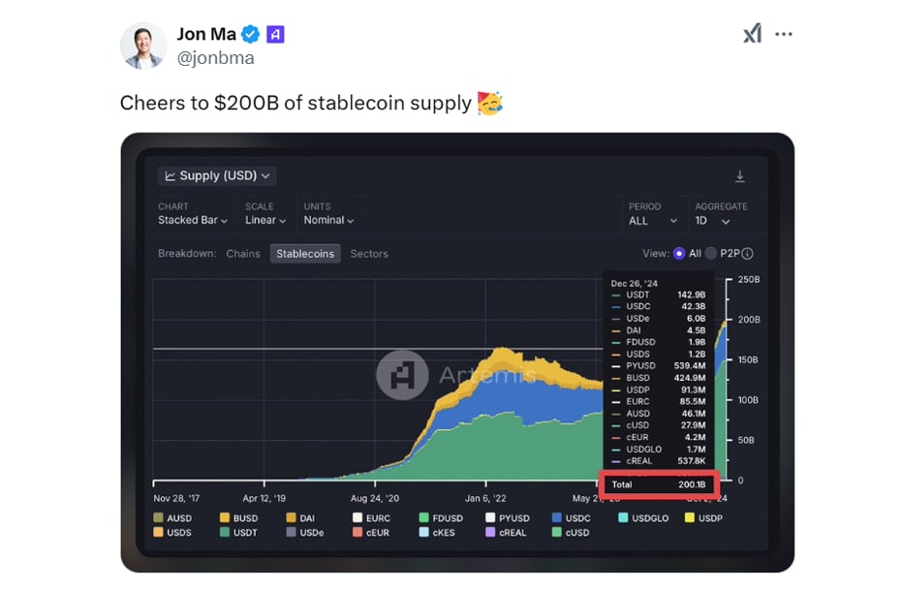The height and width of the screenshot is (592, 902).
Task: Expand the Chart type Stacked Bar dropdown
Action: [193, 220]
